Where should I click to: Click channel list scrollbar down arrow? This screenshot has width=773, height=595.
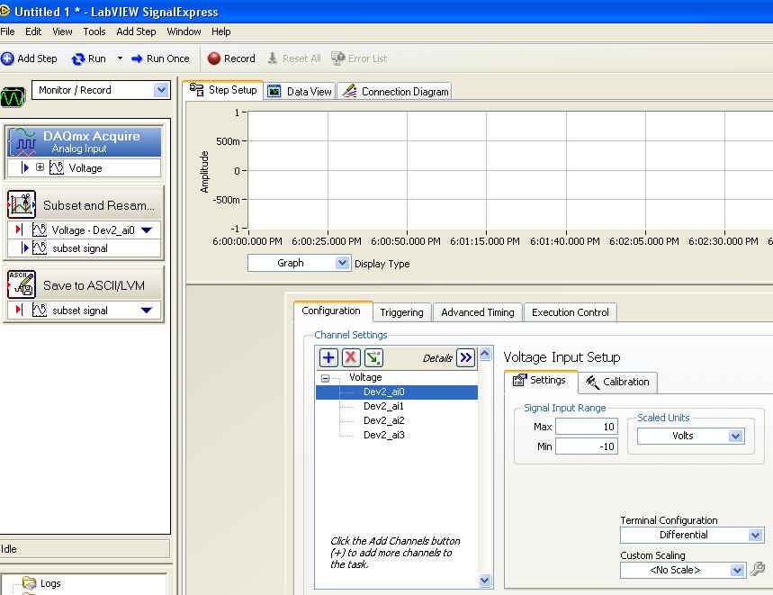pyautogui.click(x=485, y=581)
